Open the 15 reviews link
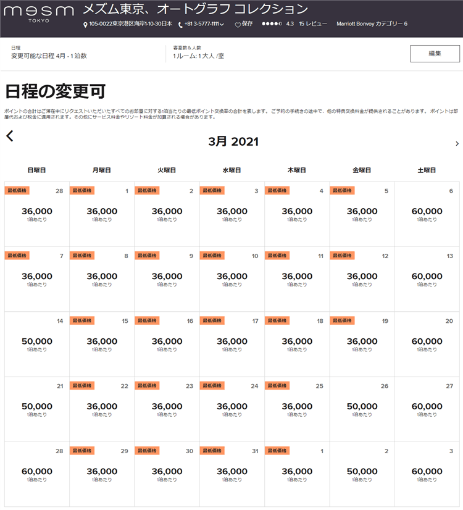The height and width of the screenshot is (510, 463). coord(313,24)
